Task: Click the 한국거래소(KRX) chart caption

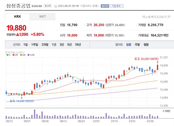Action: tap(15, 52)
